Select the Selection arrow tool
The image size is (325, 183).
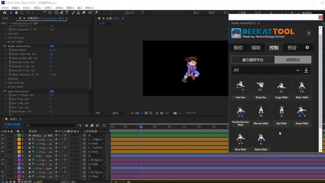pos(11,13)
